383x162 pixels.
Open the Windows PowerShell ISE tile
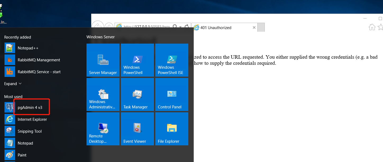tap(172, 60)
